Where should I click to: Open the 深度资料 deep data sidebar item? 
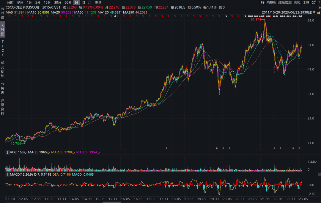click(2, 107)
